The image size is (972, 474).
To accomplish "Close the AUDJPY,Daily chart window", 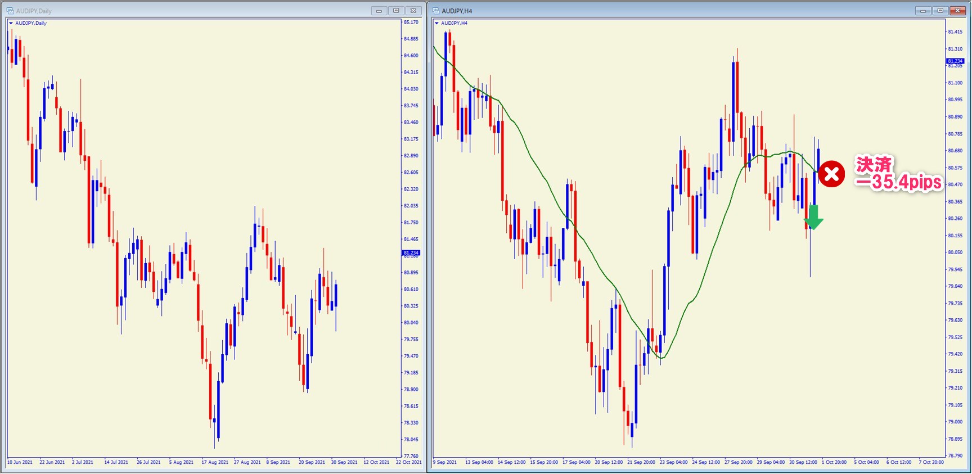I will (413, 11).
